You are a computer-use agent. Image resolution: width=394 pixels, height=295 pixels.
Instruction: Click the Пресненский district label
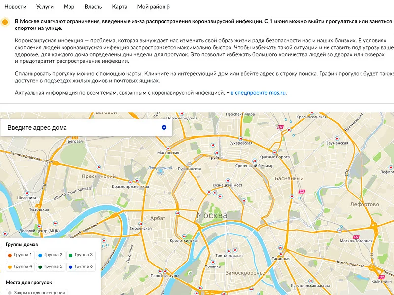click(99, 176)
